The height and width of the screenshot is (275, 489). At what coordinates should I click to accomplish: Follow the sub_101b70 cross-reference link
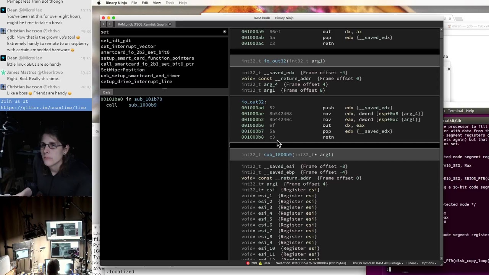tap(148, 99)
